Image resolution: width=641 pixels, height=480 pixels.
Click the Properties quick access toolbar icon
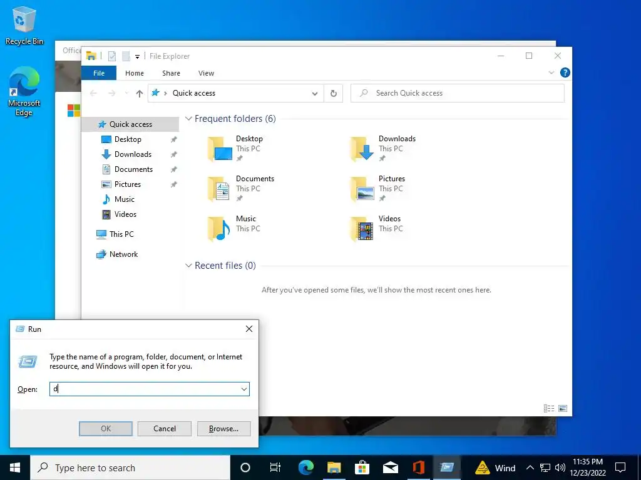pos(112,56)
